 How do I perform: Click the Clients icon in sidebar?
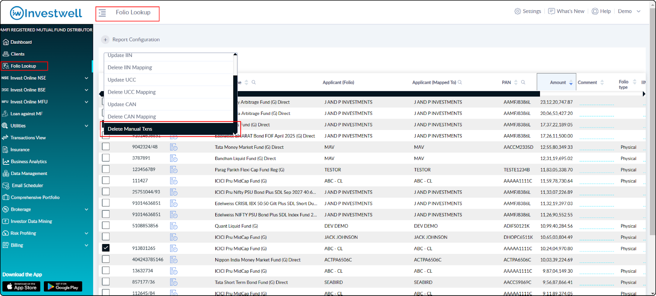(x=6, y=54)
